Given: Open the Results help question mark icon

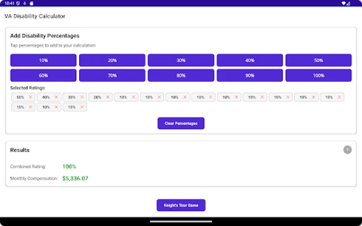Looking at the screenshot, I should click(x=347, y=150).
